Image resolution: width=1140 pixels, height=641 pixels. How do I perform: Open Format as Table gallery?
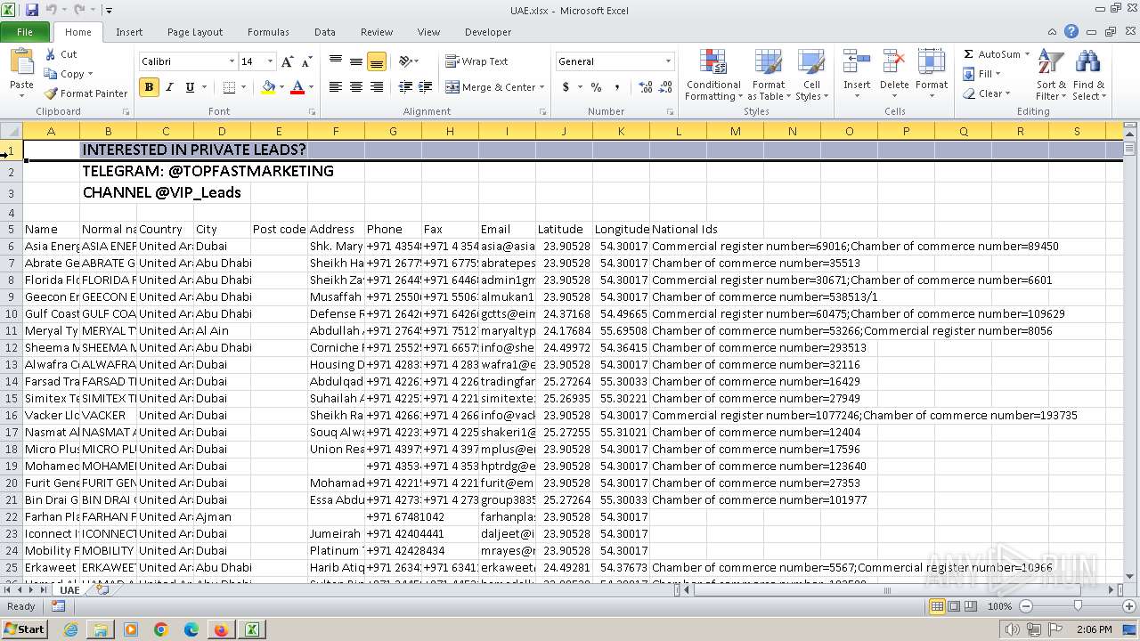[769, 77]
